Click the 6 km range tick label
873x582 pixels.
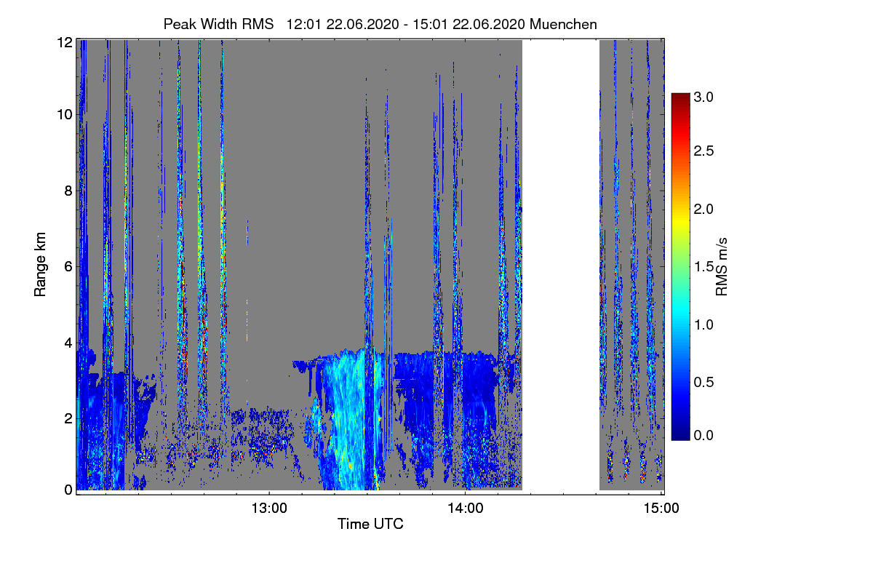point(68,266)
